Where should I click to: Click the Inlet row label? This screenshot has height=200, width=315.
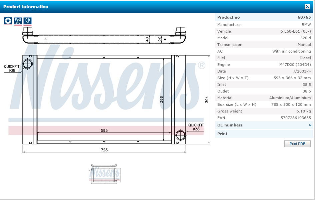(222, 85)
